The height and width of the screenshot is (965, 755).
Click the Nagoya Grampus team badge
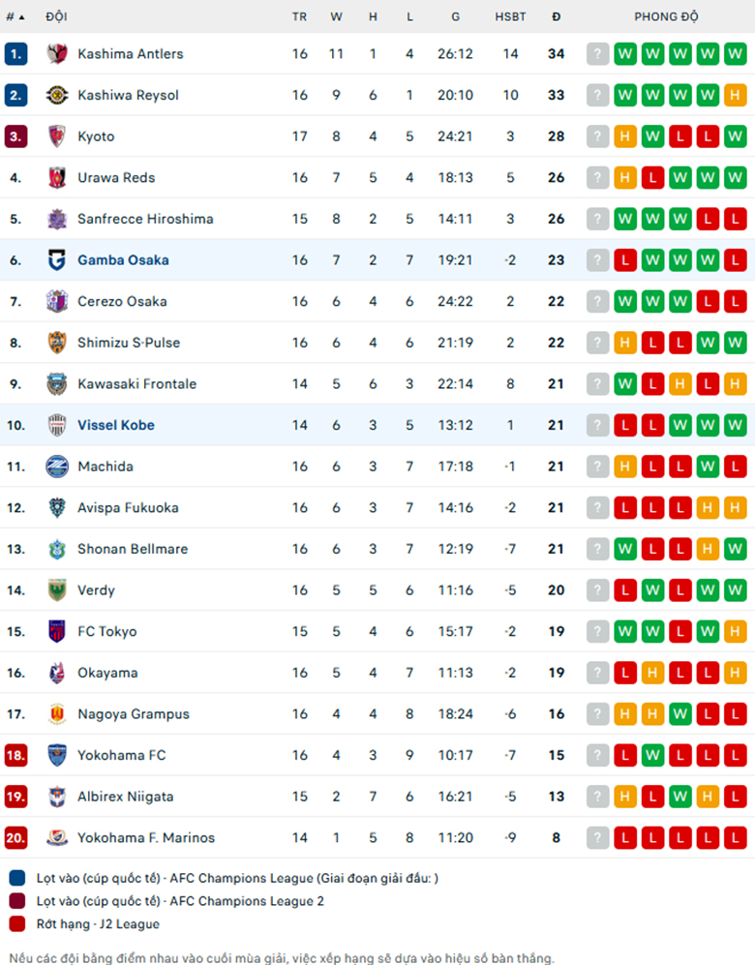(x=57, y=713)
